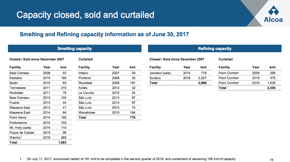Viewport: 290px width, 162px height.
Task: Click the slide page number 18
Action: [272, 160]
